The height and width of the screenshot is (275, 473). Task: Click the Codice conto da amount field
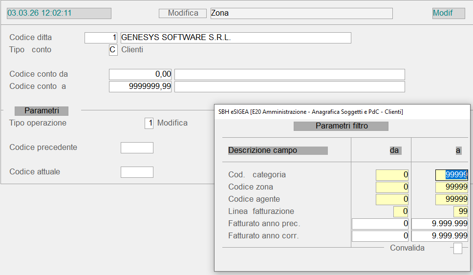[x=140, y=74]
